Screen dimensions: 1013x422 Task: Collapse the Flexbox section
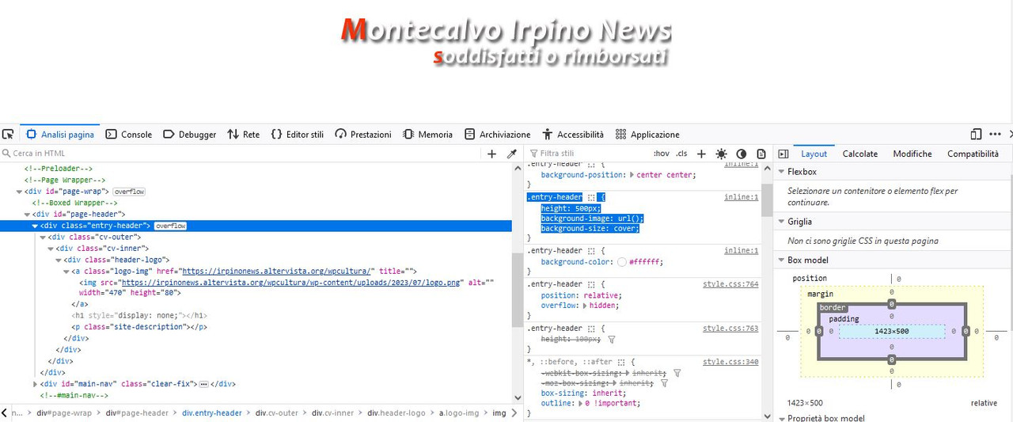tap(781, 172)
